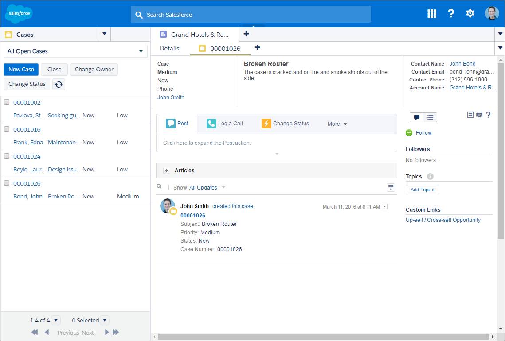The width and height of the screenshot is (505, 341).
Task: Check the box for case 00001002
Action: click(7, 102)
